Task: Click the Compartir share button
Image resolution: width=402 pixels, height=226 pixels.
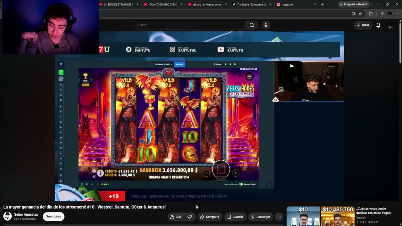Action: [x=209, y=217]
